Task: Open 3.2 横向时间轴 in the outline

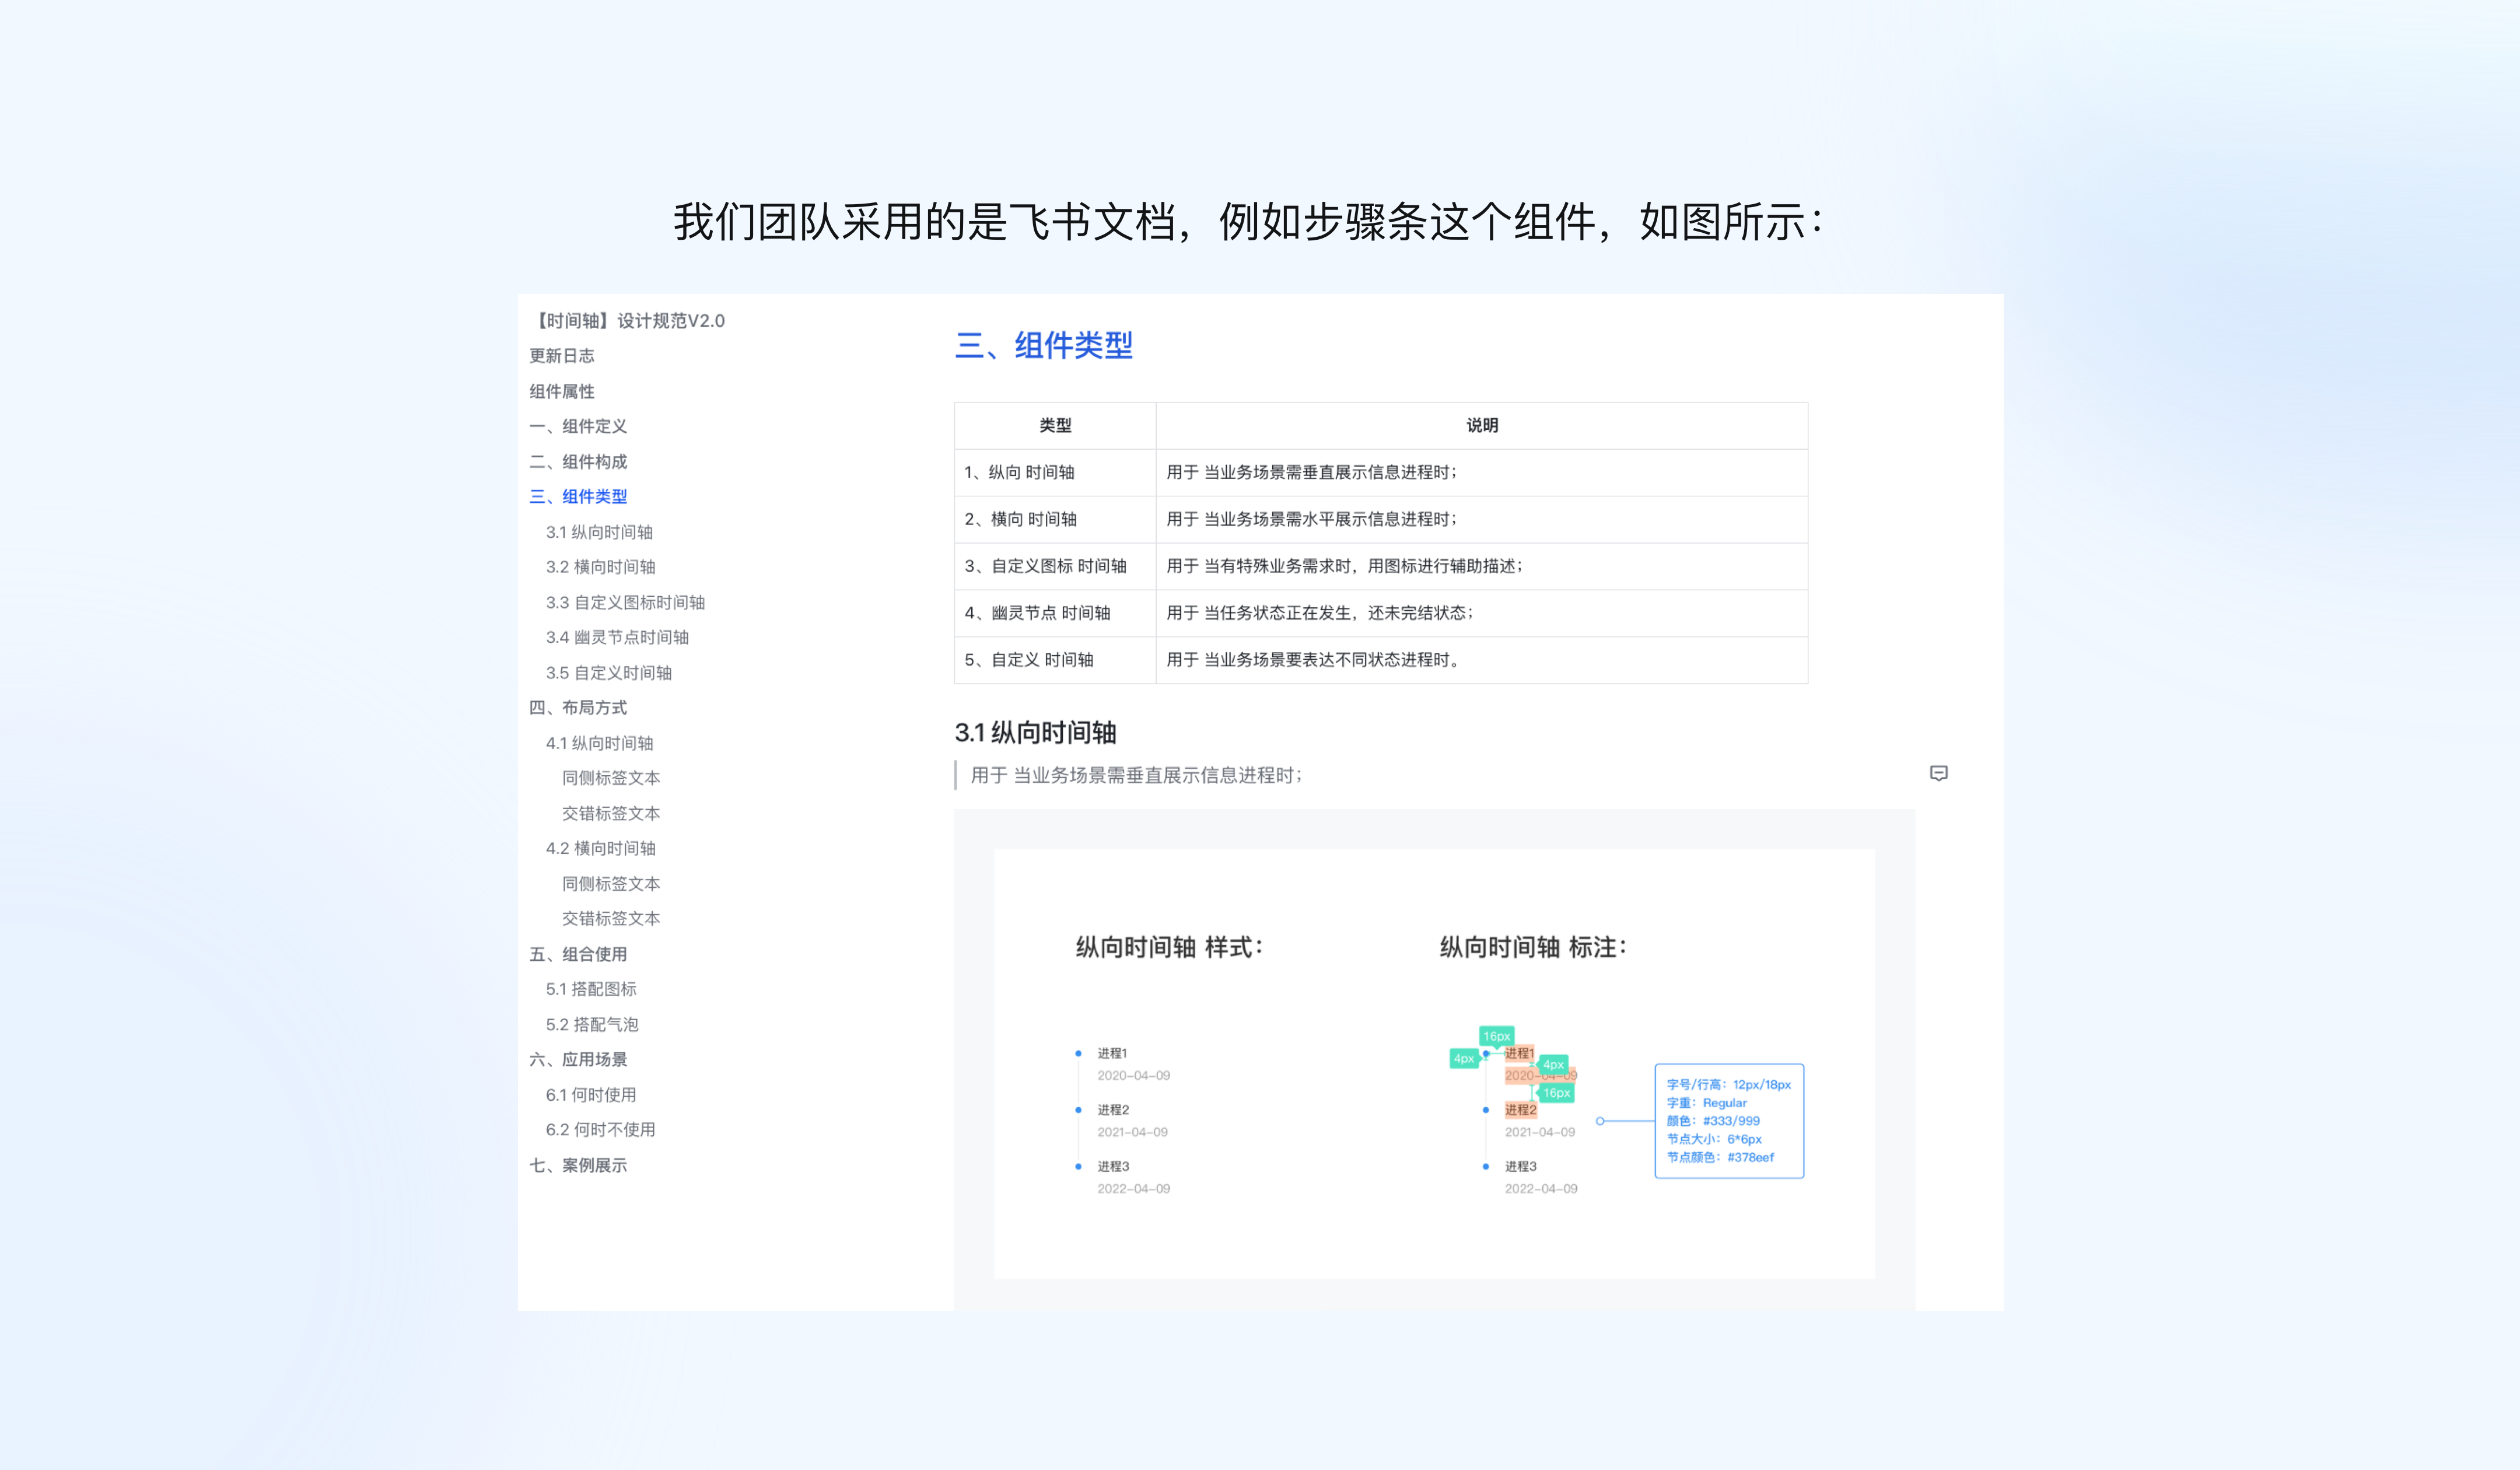Action: (600, 567)
